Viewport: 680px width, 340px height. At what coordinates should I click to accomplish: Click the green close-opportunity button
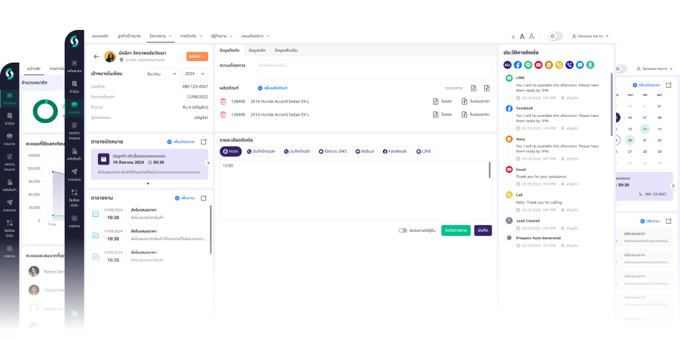pyautogui.click(x=456, y=231)
